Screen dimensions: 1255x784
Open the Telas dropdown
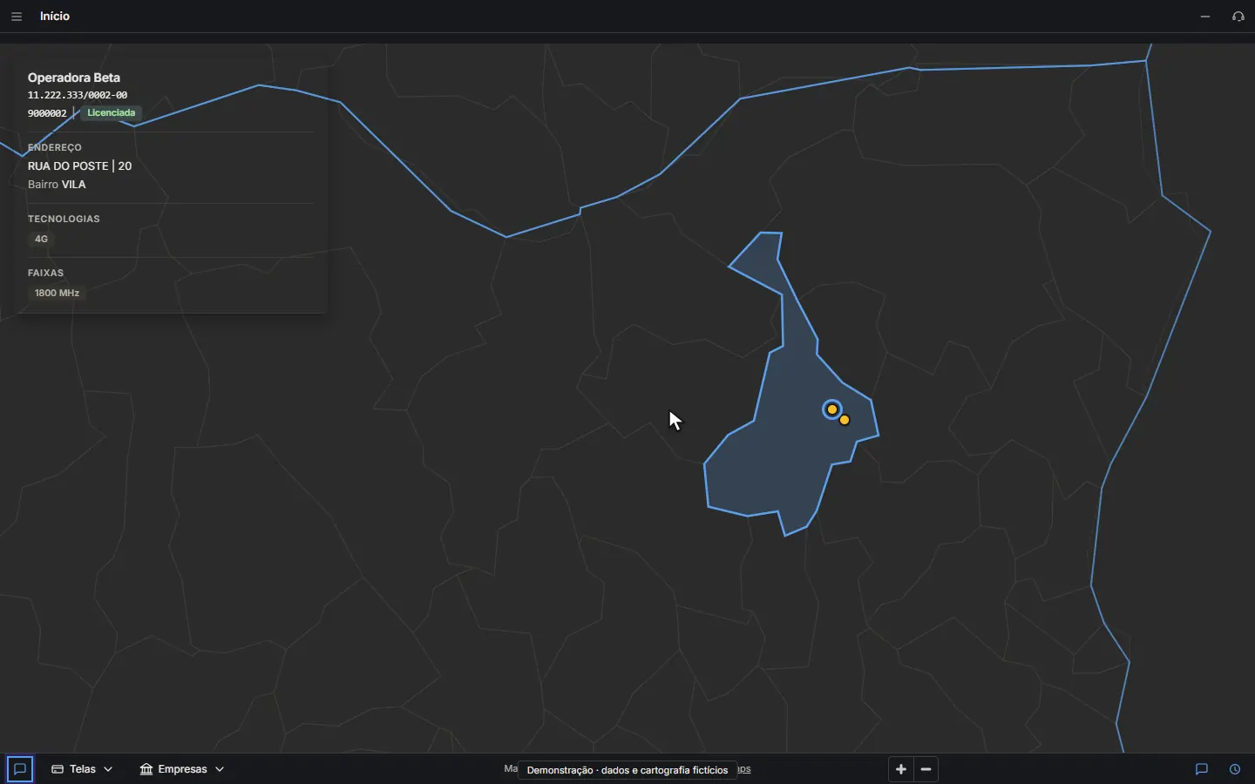pos(82,769)
